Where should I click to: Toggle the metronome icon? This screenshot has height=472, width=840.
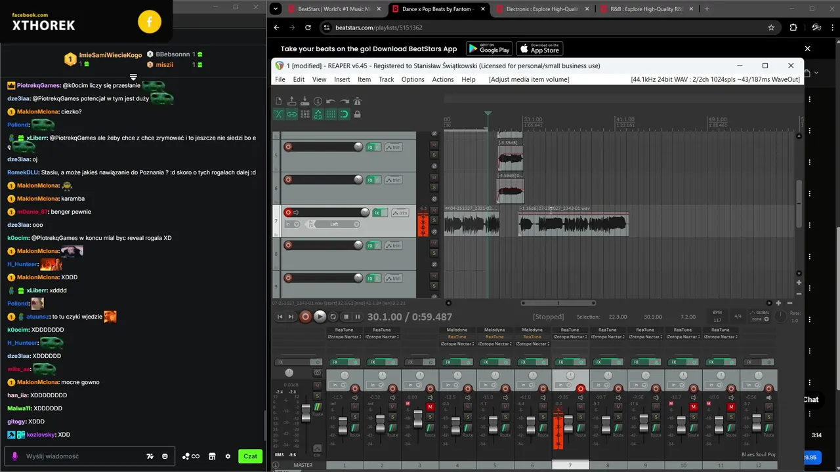click(x=357, y=101)
